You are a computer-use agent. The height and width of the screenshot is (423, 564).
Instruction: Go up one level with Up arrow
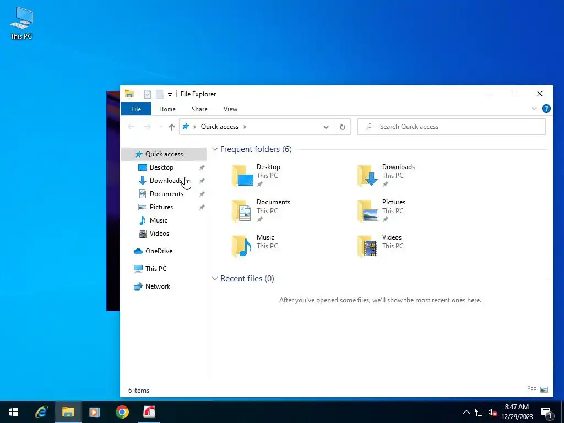click(172, 127)
